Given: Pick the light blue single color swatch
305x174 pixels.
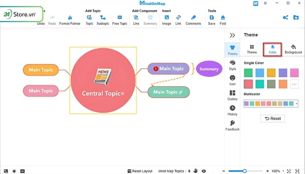Looking at the screenshot, I should pos(260,73).
